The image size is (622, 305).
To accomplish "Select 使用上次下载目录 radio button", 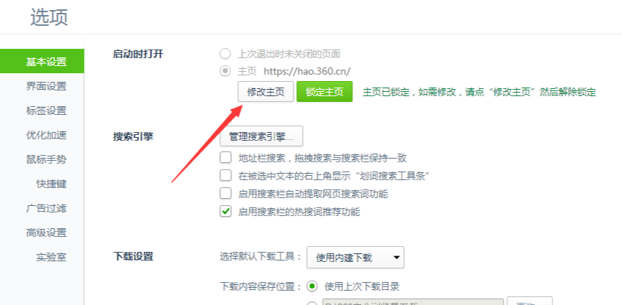I will [x=313, y=286].
